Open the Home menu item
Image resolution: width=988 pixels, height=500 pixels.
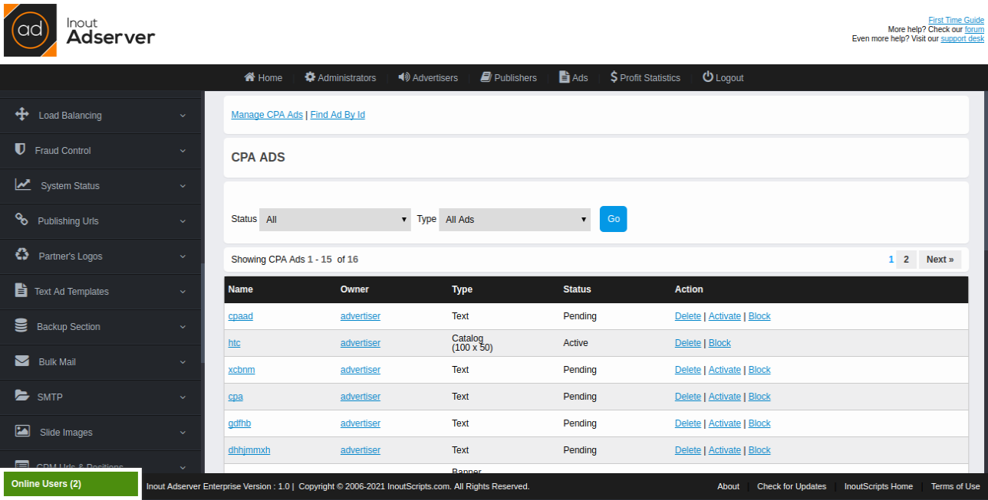(263, 77)
